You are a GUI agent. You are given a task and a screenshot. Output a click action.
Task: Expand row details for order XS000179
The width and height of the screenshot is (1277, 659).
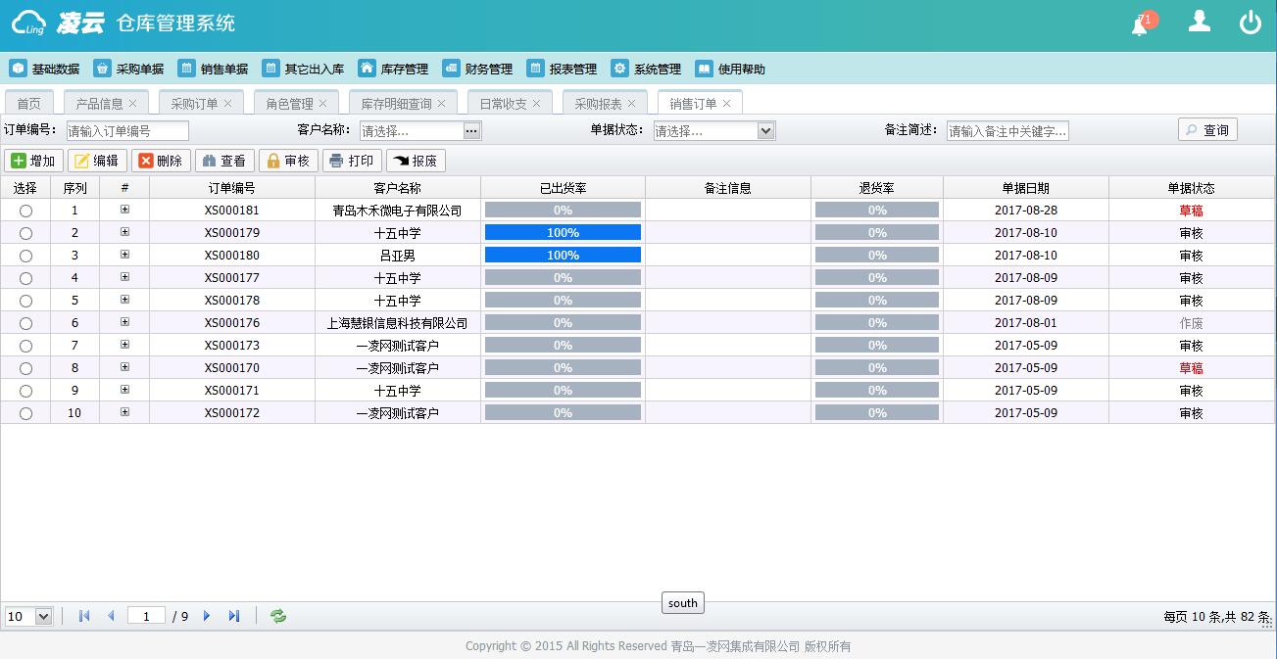point(124,232)
